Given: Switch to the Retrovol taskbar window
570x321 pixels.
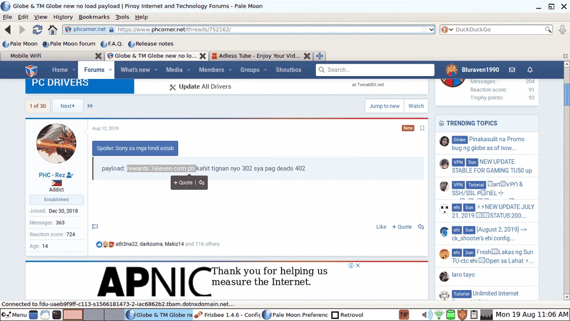Looking at the screenshot, I should (x=347, y=315).
